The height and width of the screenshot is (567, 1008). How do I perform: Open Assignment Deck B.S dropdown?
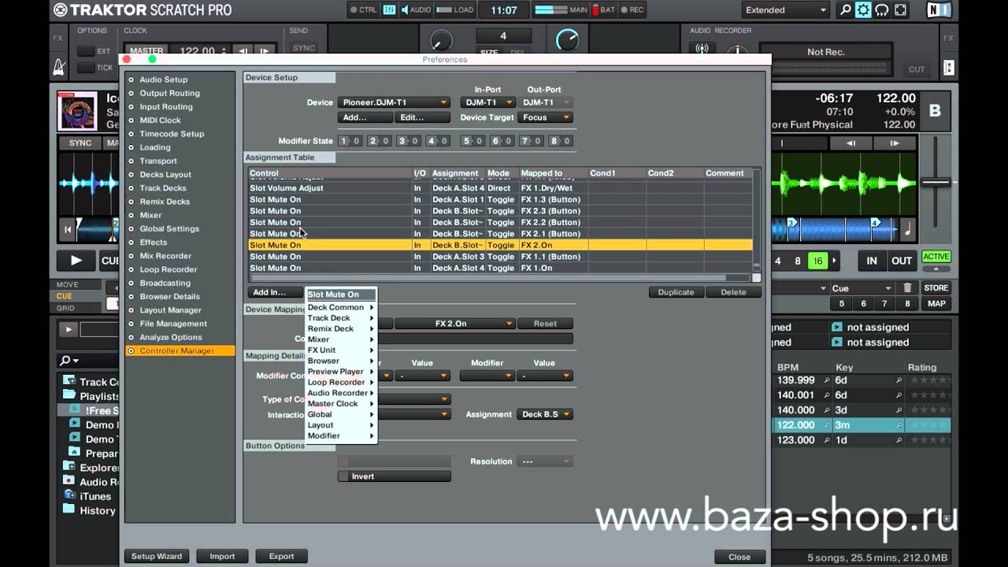546,414
